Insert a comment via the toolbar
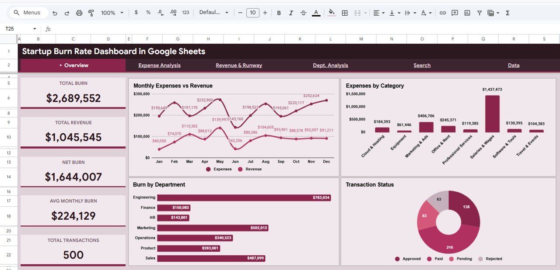The height and width of the screenshot is (270, 560). pyautogui.click(x=455, y=13)
